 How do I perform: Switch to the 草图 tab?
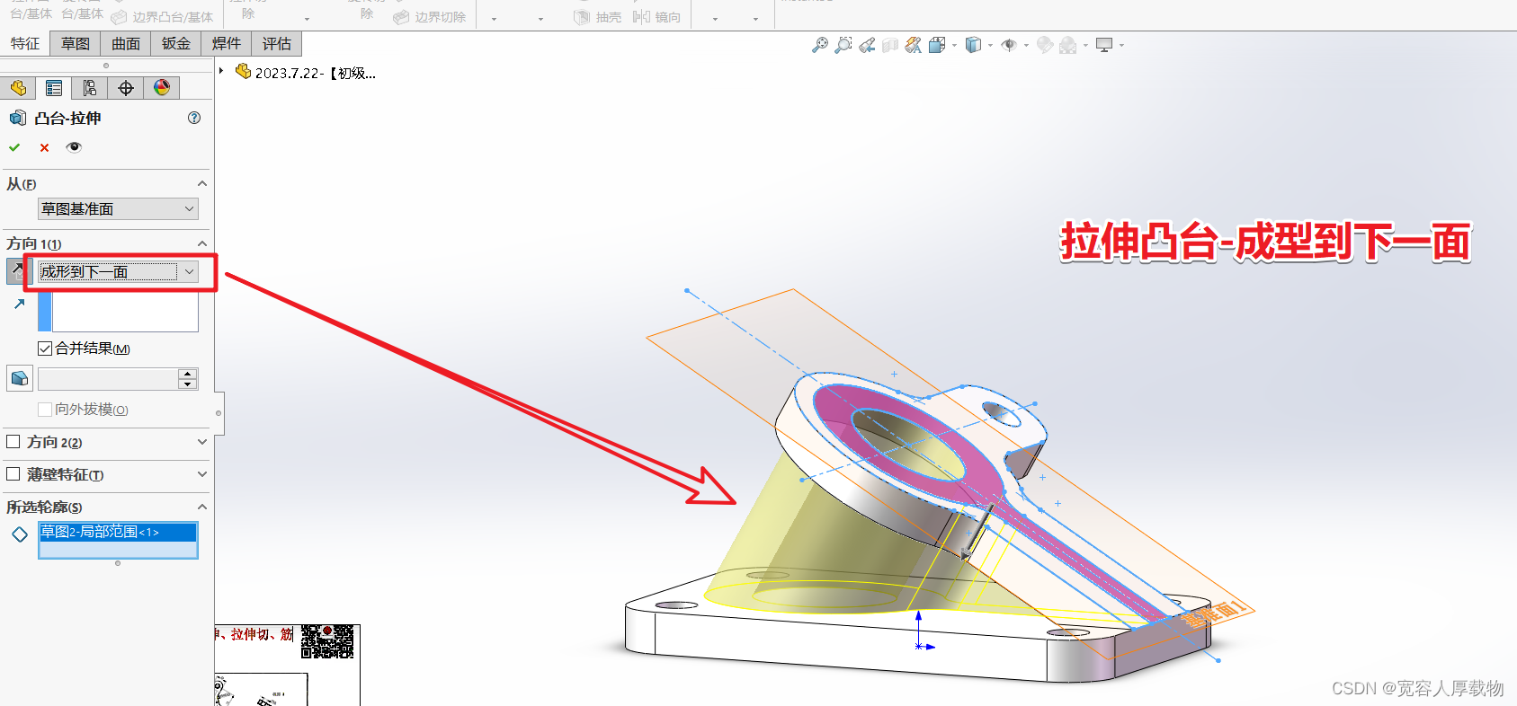click(76, 43)
